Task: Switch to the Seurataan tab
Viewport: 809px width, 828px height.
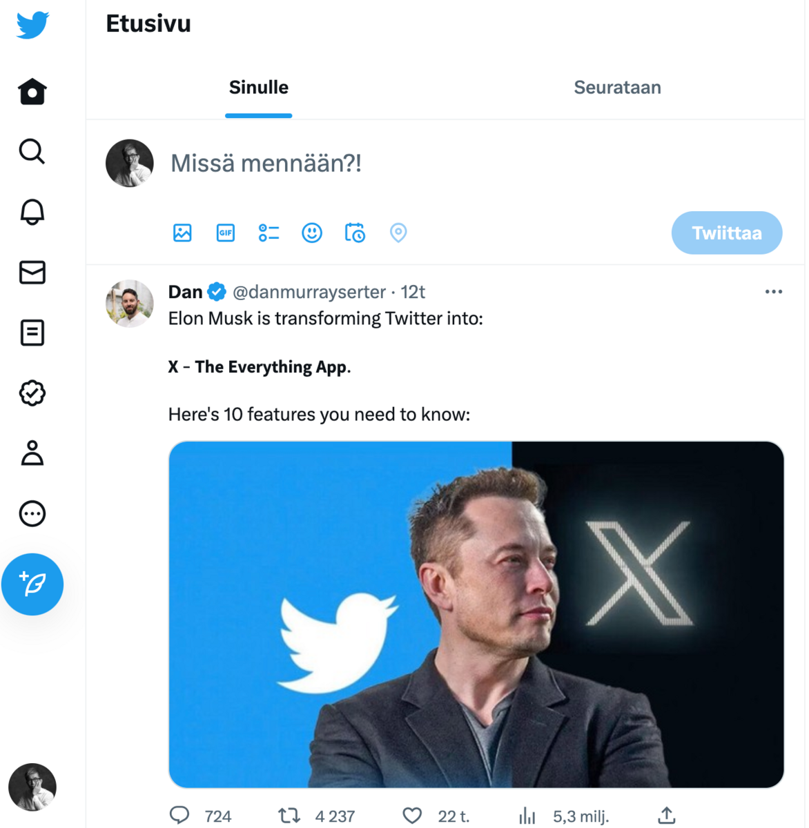Action: tap(617, 88)
